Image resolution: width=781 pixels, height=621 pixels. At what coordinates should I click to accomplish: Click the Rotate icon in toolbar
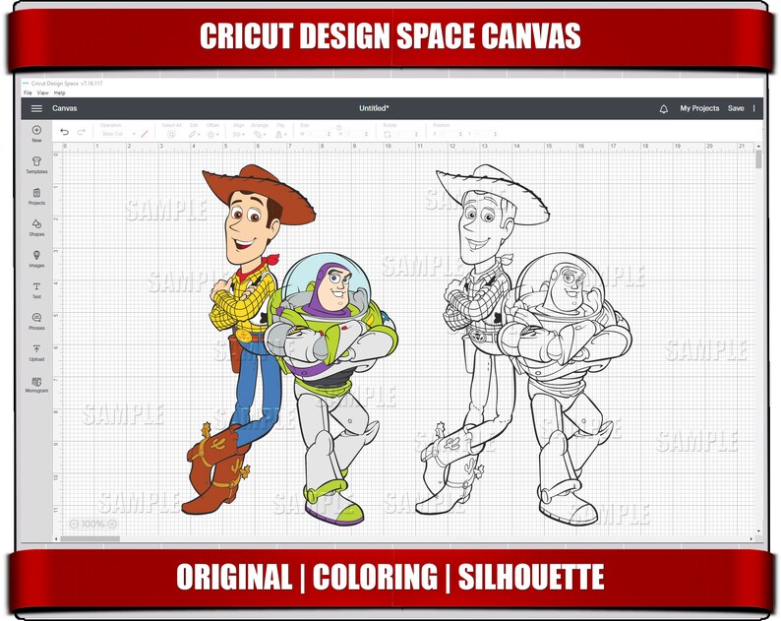387,135
